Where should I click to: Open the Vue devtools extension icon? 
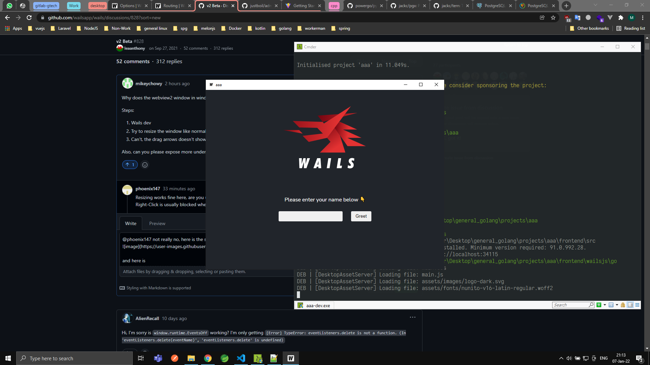point(610,18)
